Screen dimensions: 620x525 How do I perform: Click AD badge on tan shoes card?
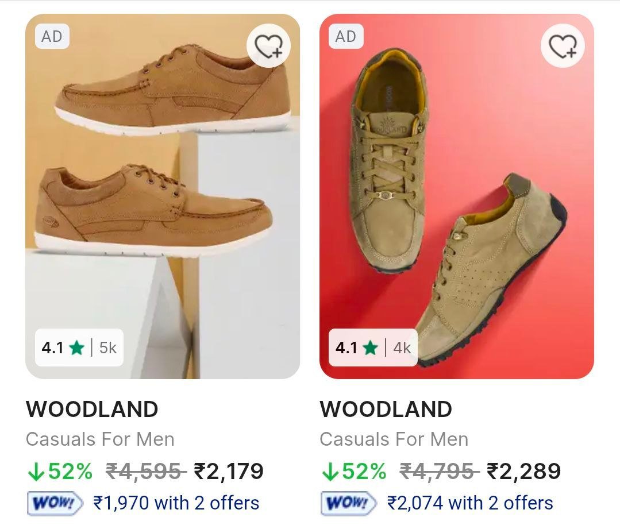click(x=52, y=37)
